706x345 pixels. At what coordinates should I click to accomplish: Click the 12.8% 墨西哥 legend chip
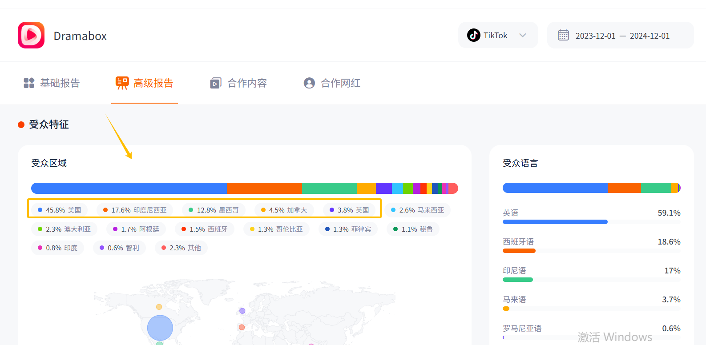click(x=214, y=210)
